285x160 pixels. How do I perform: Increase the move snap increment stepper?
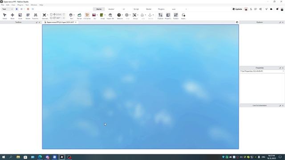tap(64, 14)
